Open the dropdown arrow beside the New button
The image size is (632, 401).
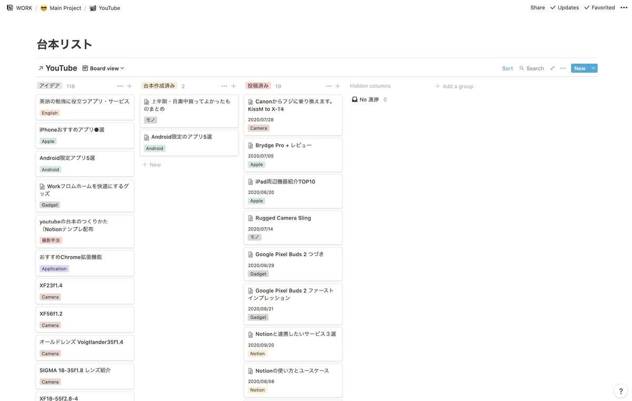coord(593,68)
